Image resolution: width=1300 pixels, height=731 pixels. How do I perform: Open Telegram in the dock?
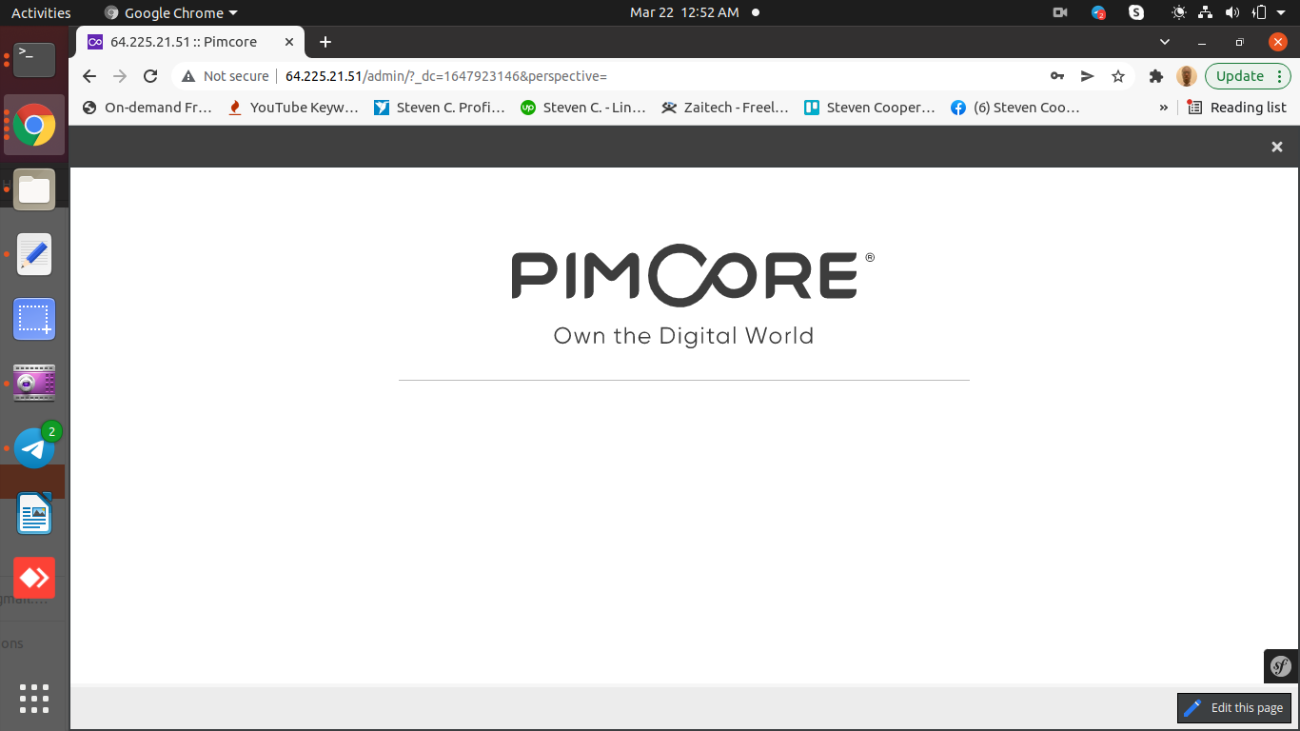(34, 447)
